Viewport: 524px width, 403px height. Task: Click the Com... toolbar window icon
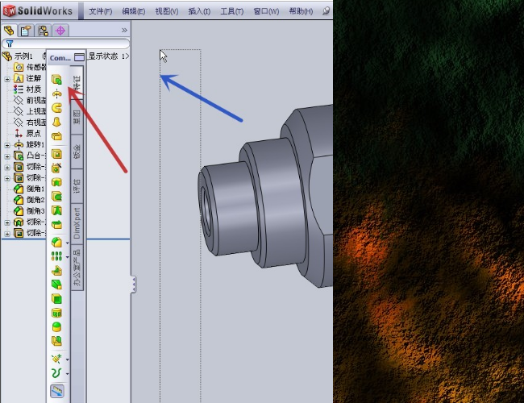coord(79,57)
